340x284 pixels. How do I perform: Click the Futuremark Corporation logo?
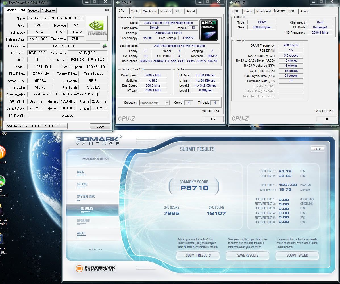click(x=95, y=268)
